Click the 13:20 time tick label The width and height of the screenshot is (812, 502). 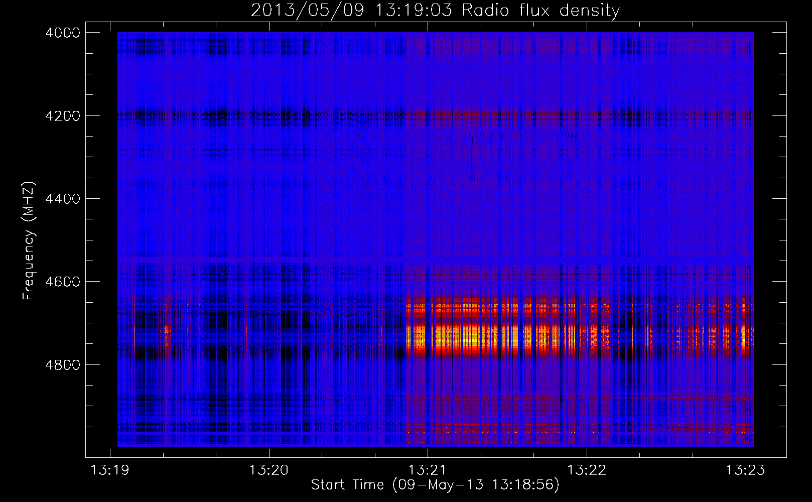pos(268,470)
